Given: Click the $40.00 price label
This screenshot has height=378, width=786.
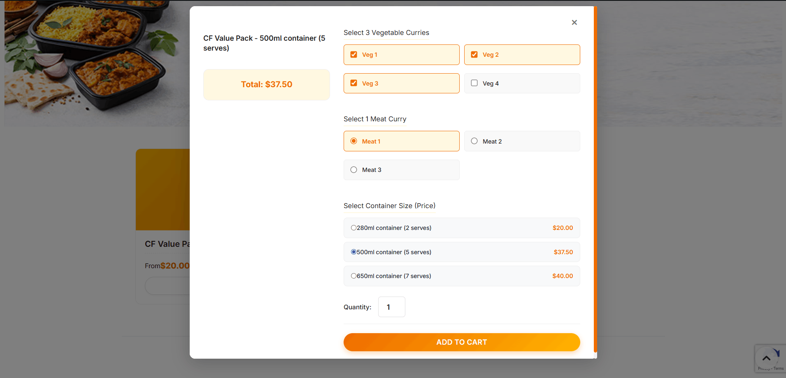Looking at the screenshot, I should coord(562,276).
